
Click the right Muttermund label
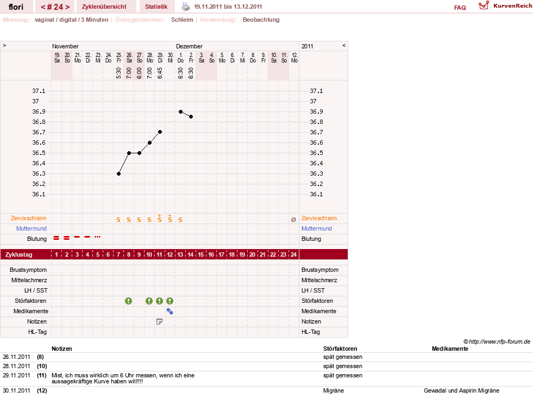[x=316, y=228]
